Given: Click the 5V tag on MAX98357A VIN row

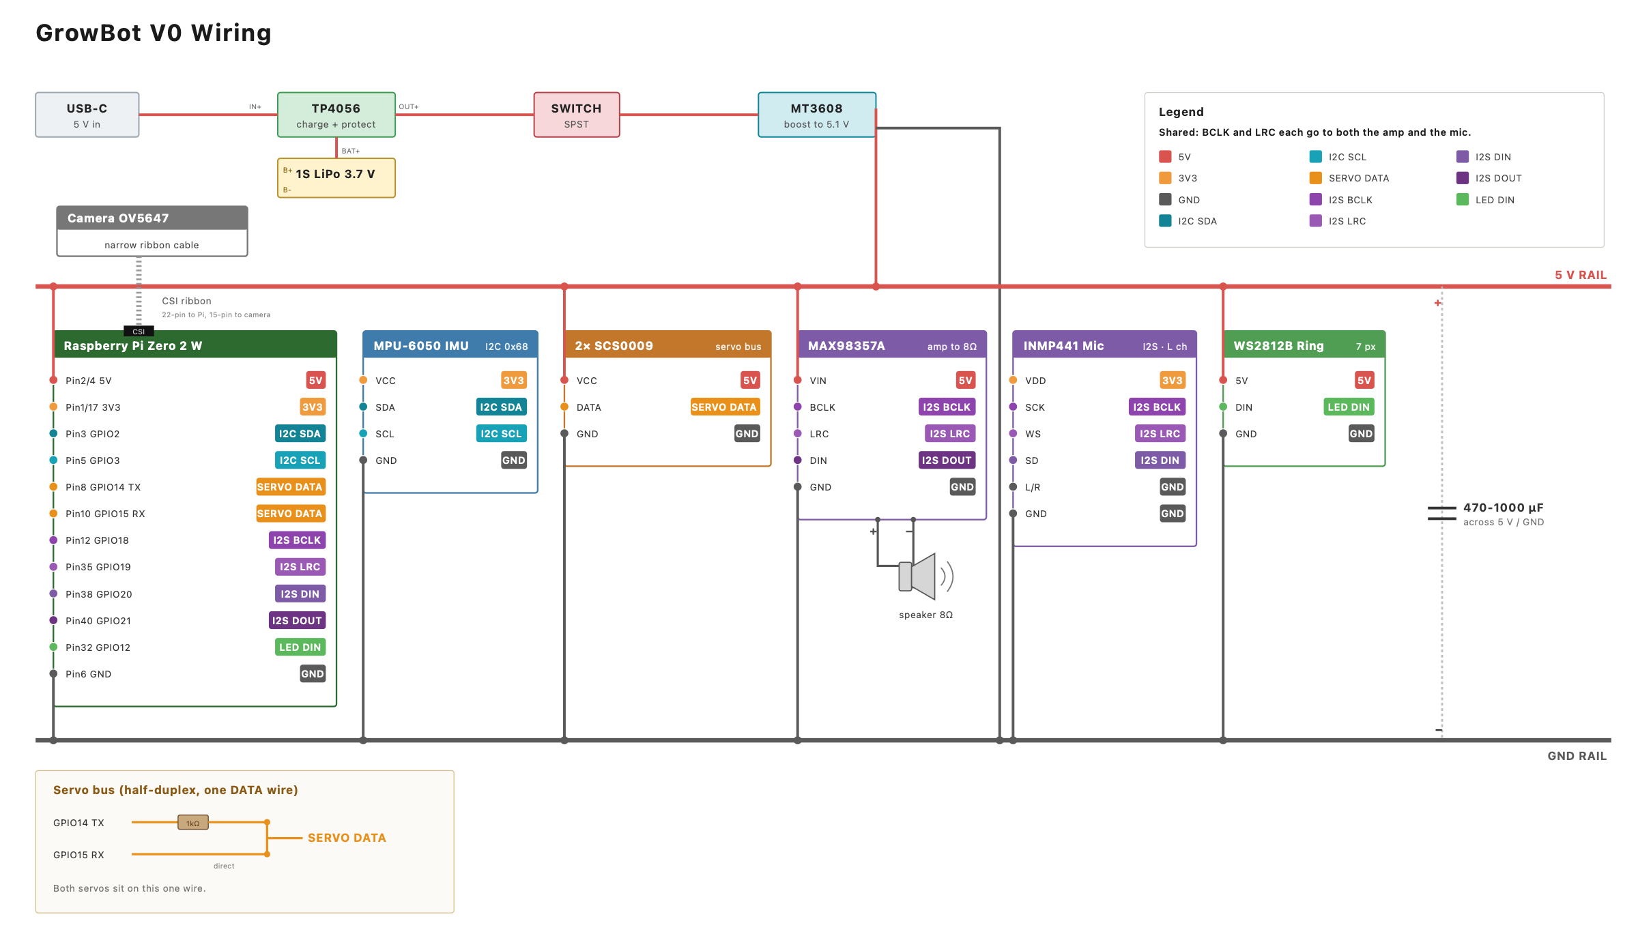Looking at the screenshot, I should tap(965, 381).
